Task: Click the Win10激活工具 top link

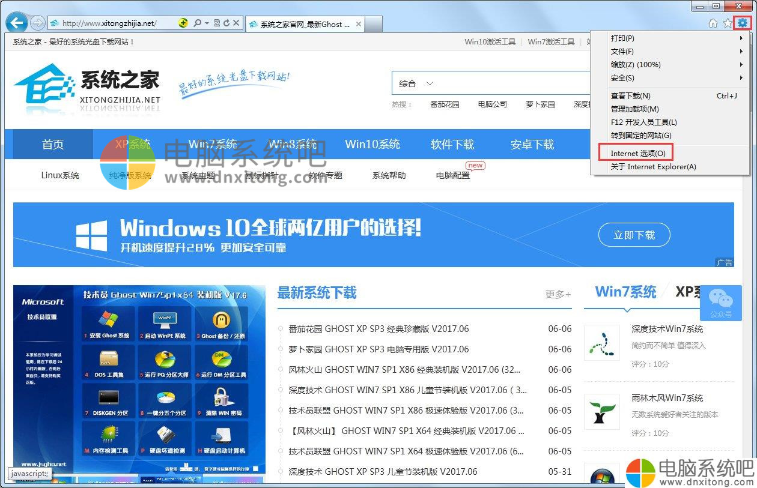Action: pos(490,42)
